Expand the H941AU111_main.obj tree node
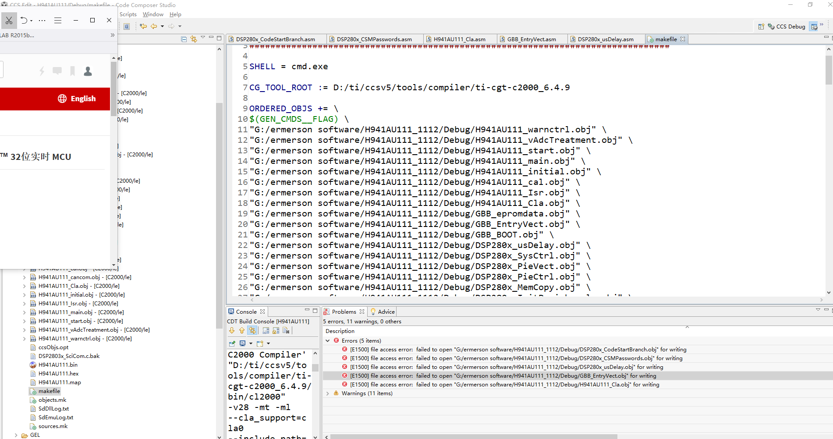The width and height of the screenshot is (833, 439). click(x=24, y=312)
